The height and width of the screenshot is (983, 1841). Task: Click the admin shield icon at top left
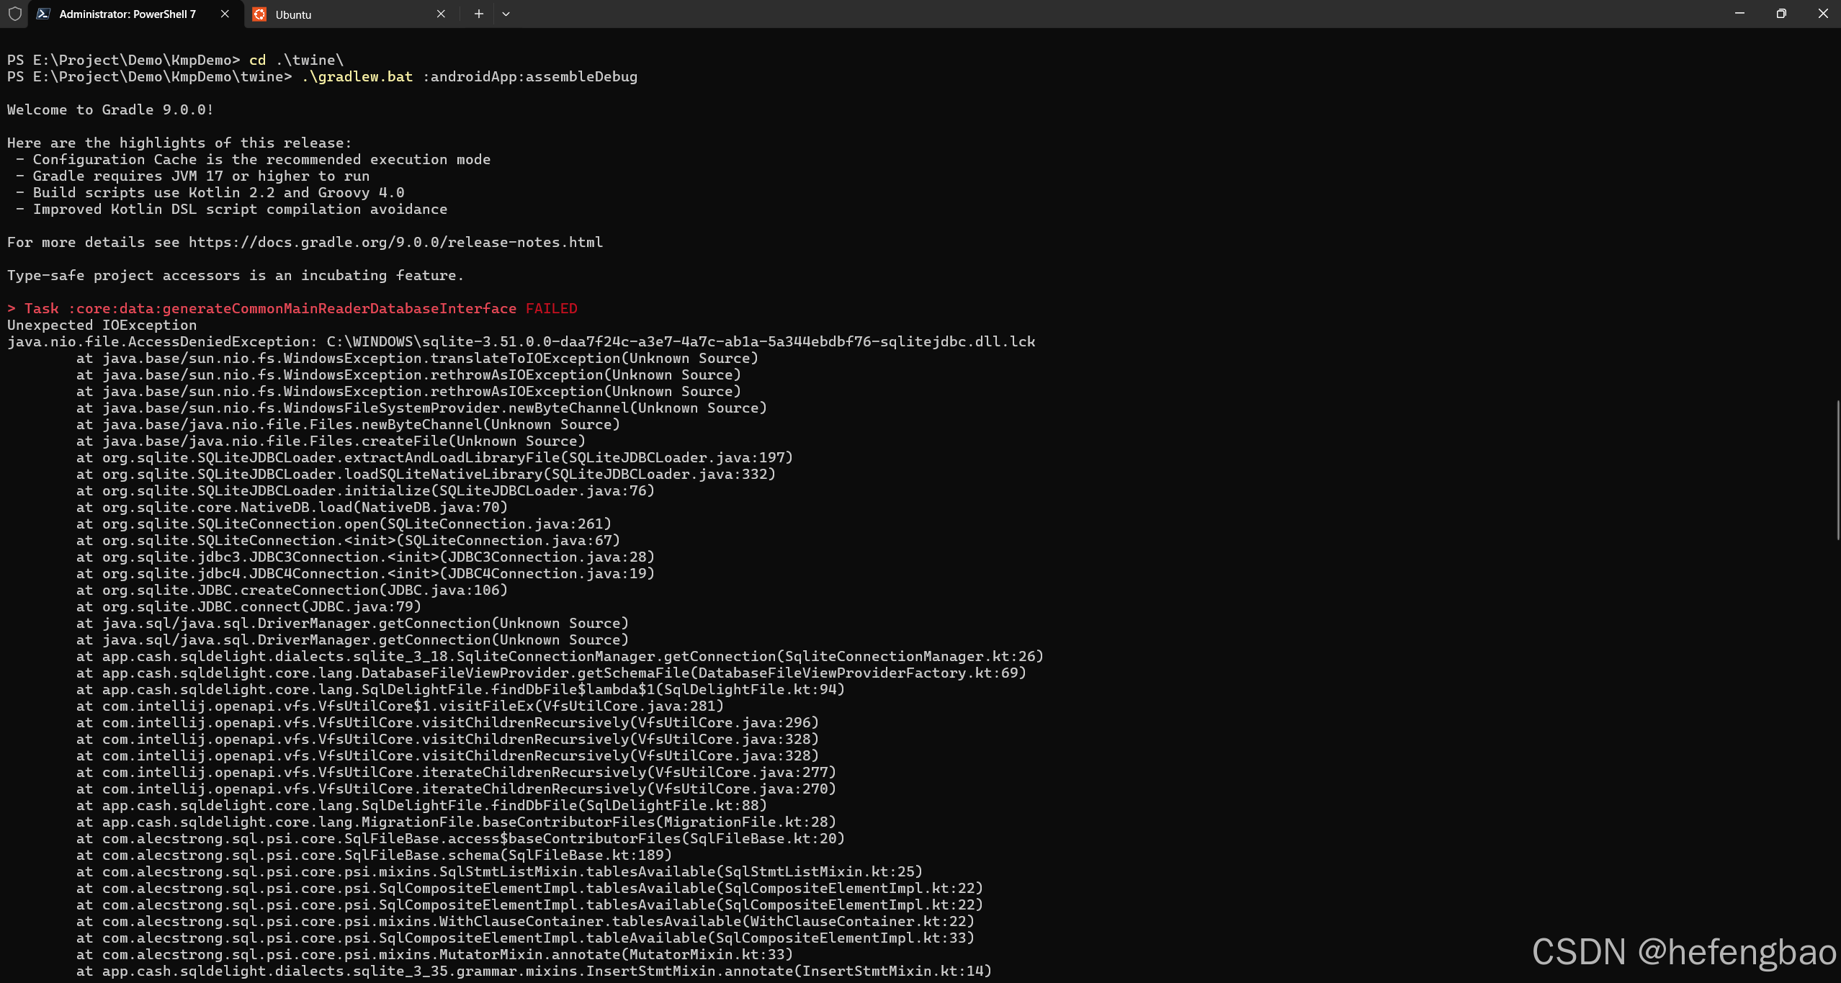pos(15,14)
